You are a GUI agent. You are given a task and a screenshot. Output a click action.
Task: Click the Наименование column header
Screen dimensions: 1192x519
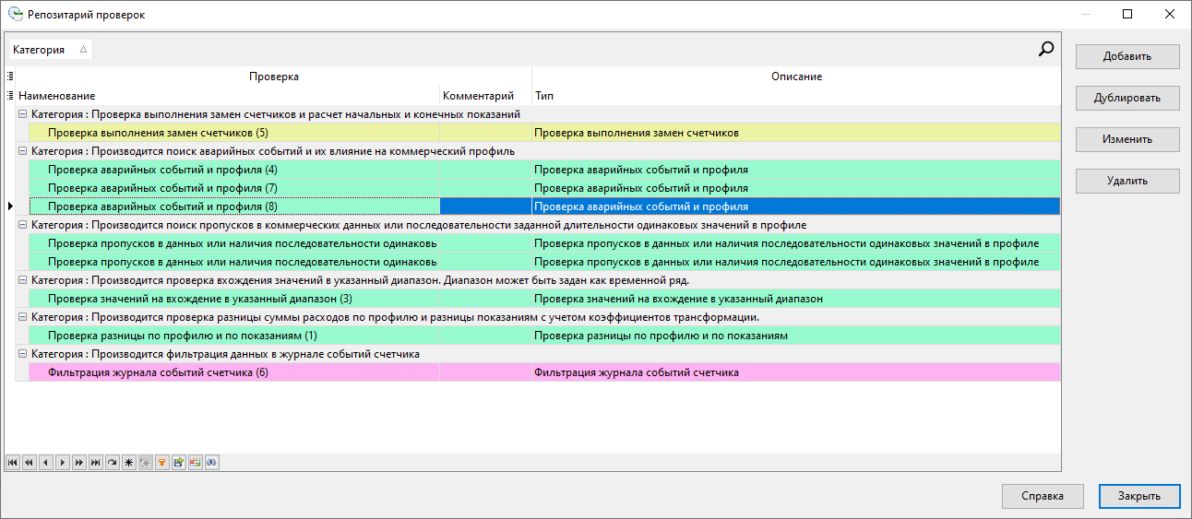pyautogui.click(x=56, y=96)
